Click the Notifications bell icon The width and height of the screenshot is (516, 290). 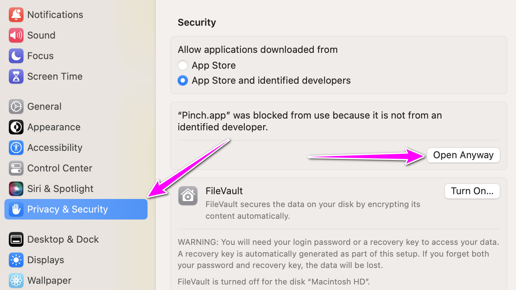(x=16, y=15)
